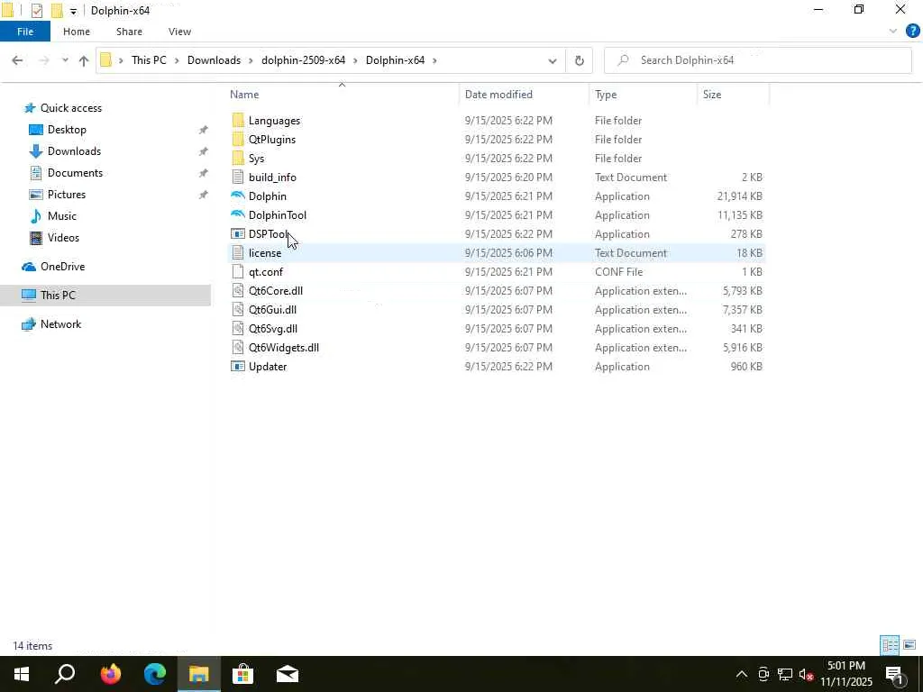Open recent locations dropdown arrow
The image size is (923, 692).
point(65,60)
